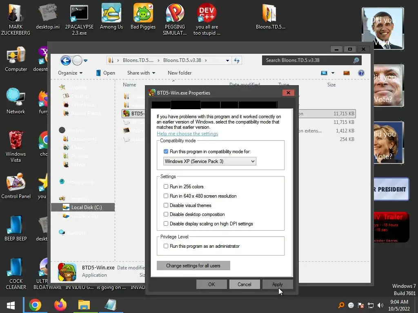Open the MARK ZUCKERBERG desktop icon
This screenshot has width=418, height=313.
pyautogui.click(x=16, y=19)
